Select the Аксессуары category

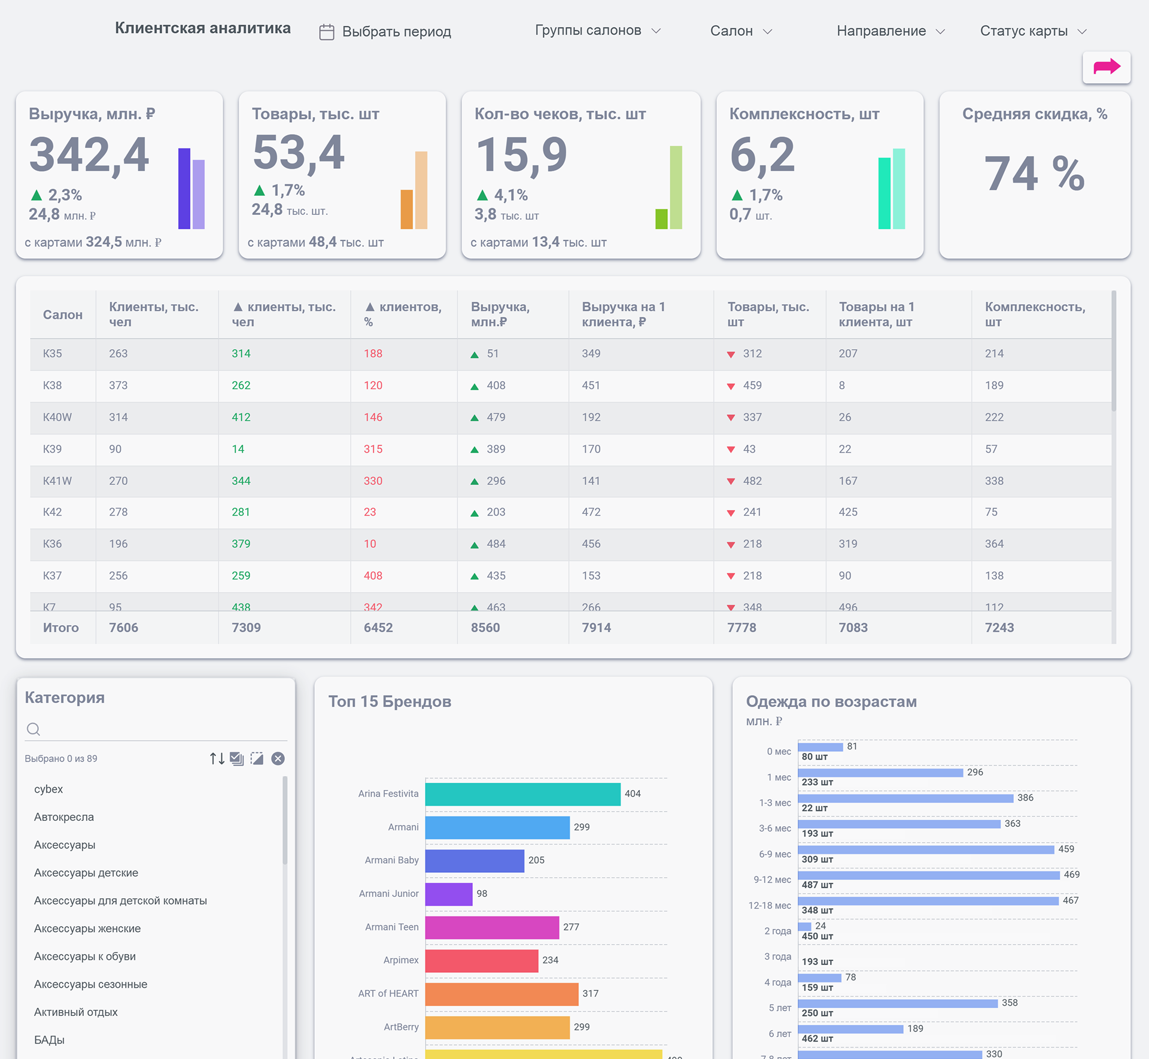pyautogui.click(x=65, y=845)
